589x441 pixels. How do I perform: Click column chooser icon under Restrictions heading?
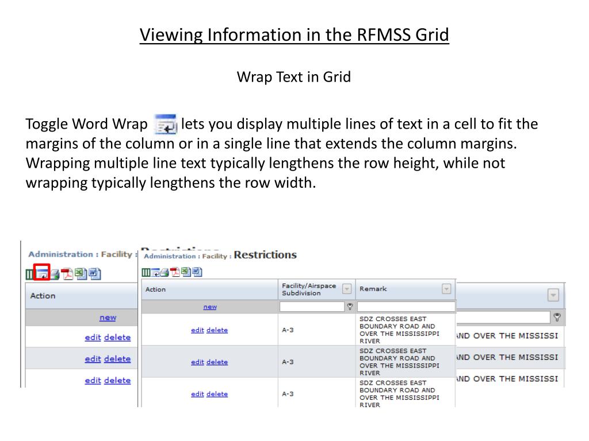tap(146, 272)
